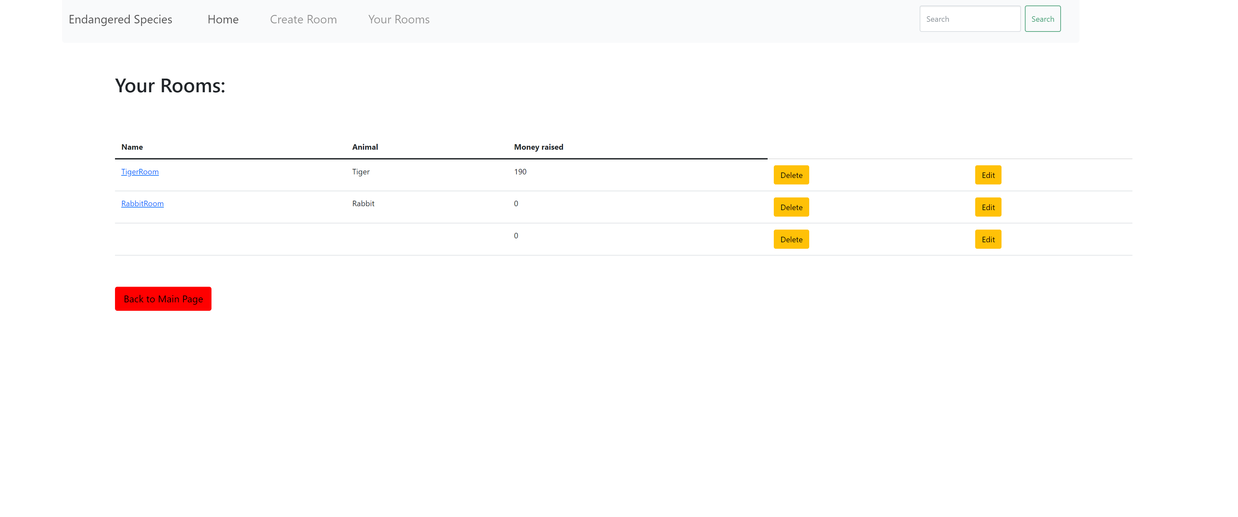Open the RabbitRoom link
The width and height of the screenshot is (1238, 517).
pos(142,203)
